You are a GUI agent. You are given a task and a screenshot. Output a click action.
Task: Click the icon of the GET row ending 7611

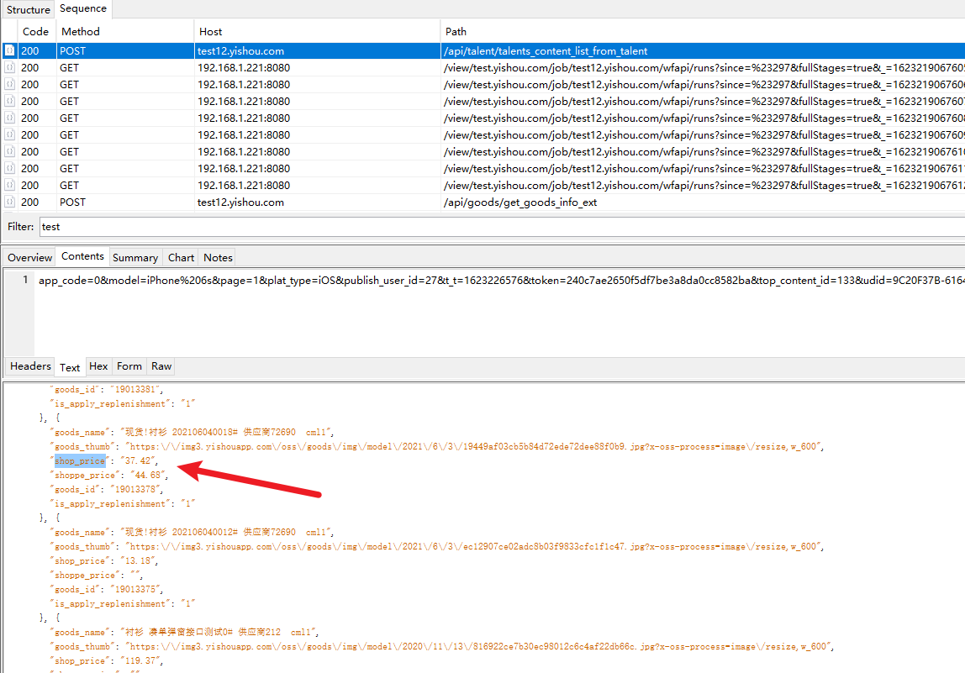pos(9,168)
